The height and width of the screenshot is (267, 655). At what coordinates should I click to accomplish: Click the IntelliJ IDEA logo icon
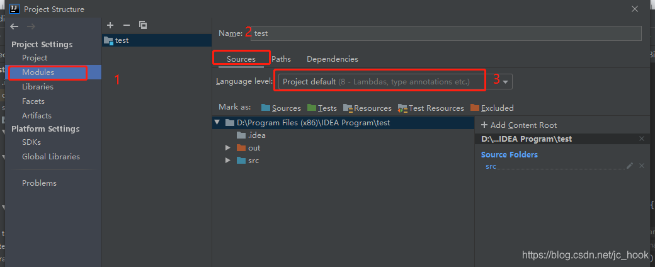coord(15,9)
